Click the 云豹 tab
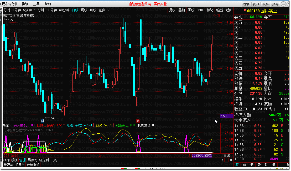The height and width of the screenshot is (171, 291). tap(54, 160)
